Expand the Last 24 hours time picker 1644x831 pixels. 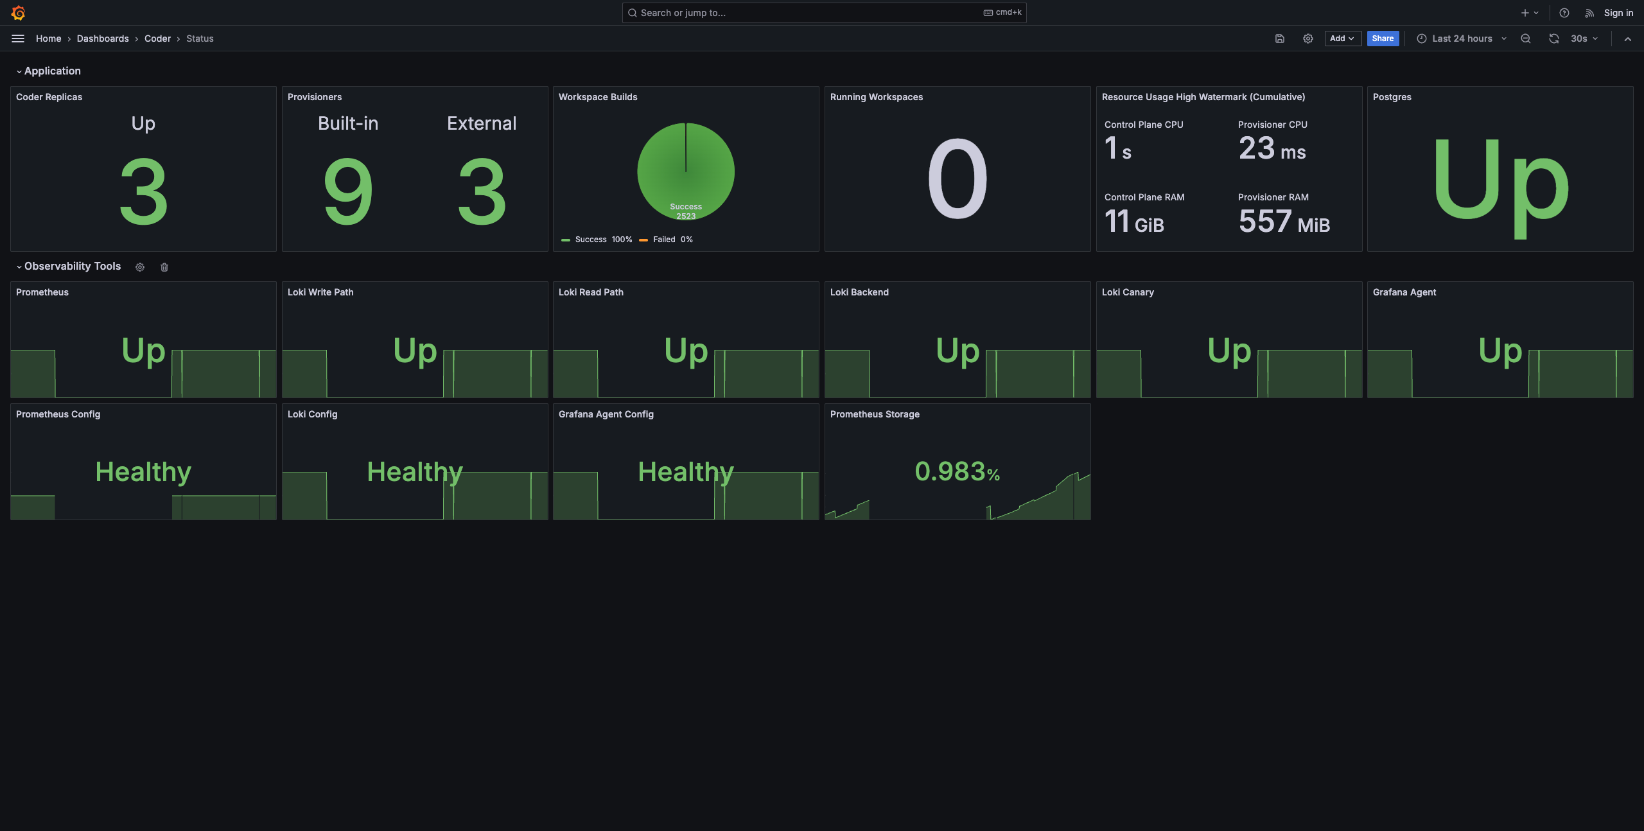click(1461, 39)
